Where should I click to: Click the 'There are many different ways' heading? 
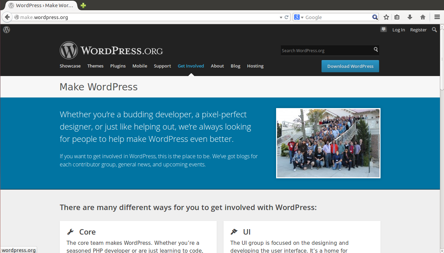[188, 207]
